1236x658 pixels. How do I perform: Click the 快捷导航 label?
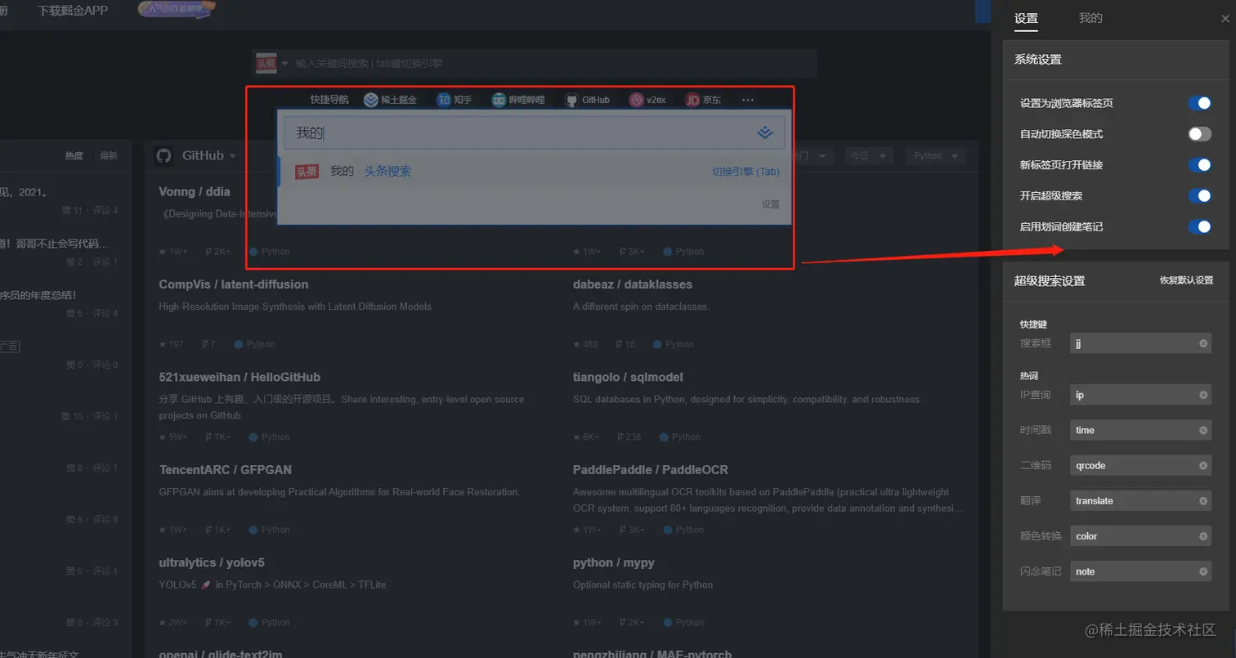(x=329, y=100)
